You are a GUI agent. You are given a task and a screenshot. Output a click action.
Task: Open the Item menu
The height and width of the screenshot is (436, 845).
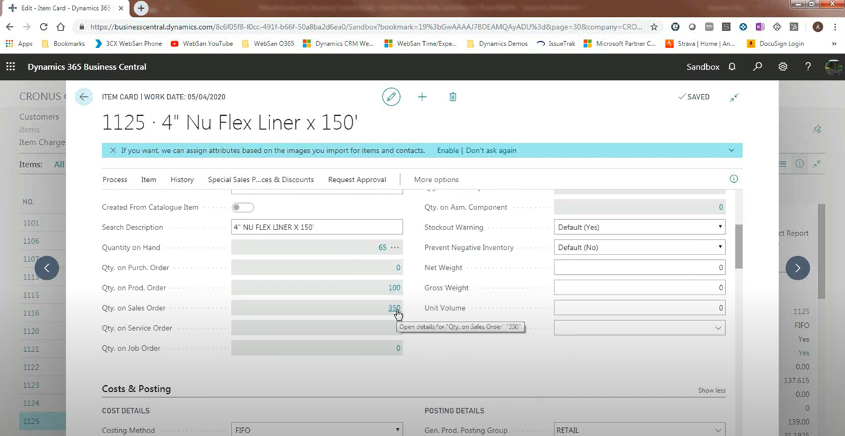pyautogui.click(x=148, y=179)
